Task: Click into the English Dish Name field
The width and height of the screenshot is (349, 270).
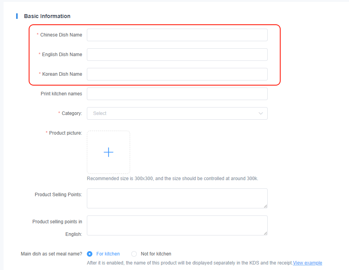Action: pyautogui.click(x=177, y=55)
